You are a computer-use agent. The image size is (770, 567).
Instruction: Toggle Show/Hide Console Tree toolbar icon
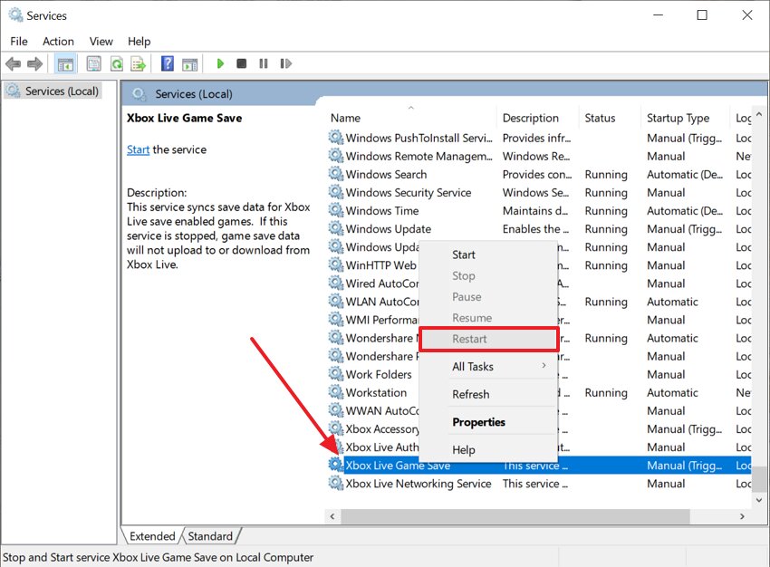click(65, 63)
